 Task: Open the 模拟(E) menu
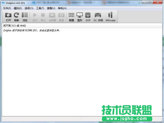(18, 8)
